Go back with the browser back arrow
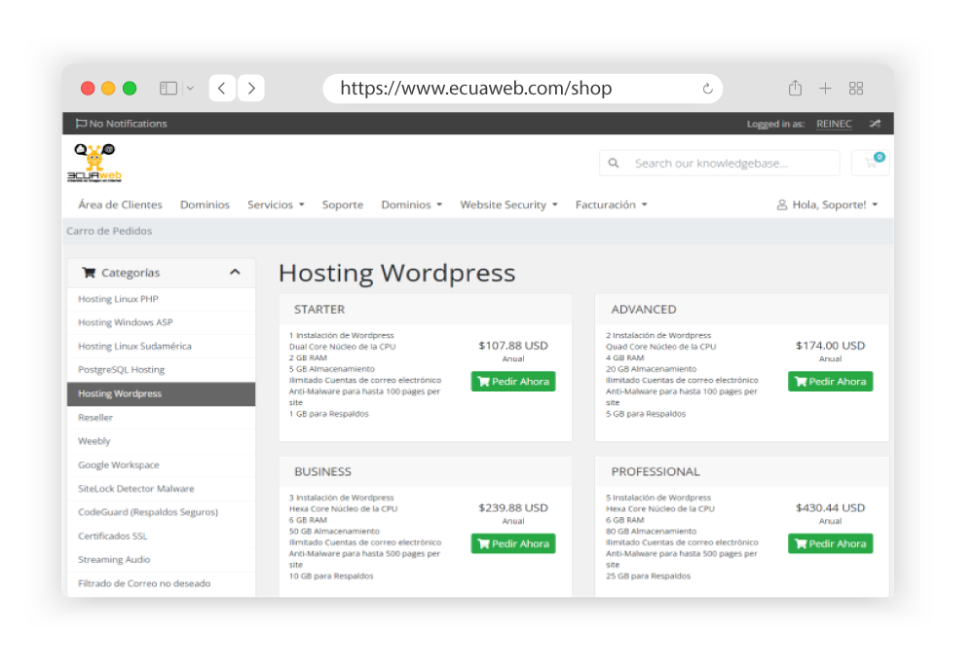Viewport: 974px width, 670px height. 222,89
